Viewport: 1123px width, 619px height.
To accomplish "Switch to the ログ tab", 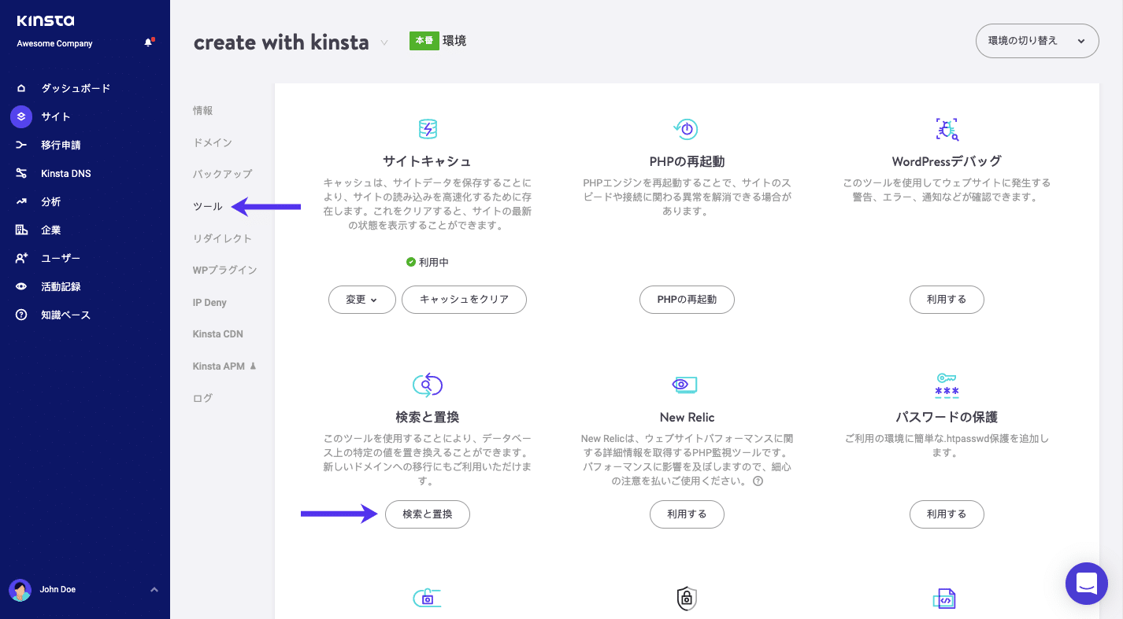I will [x=203, y=398].
